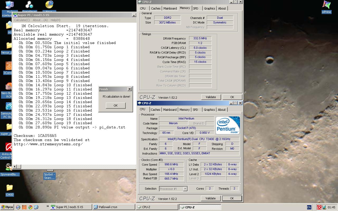Click the Super PI title bar icon

click(15, 15)
